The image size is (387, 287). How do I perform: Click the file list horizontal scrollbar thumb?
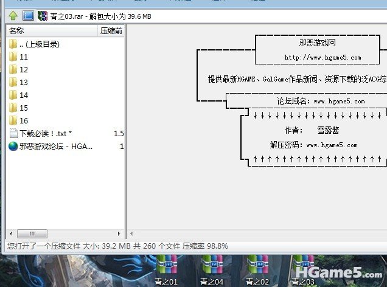tap(31, 233)
